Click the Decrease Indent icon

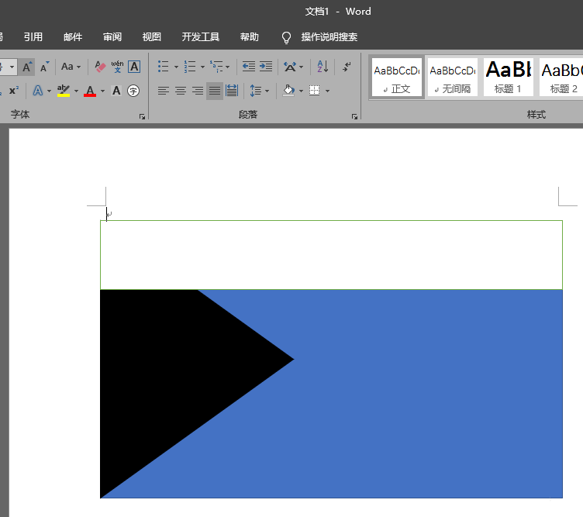[x=248, y=67]
